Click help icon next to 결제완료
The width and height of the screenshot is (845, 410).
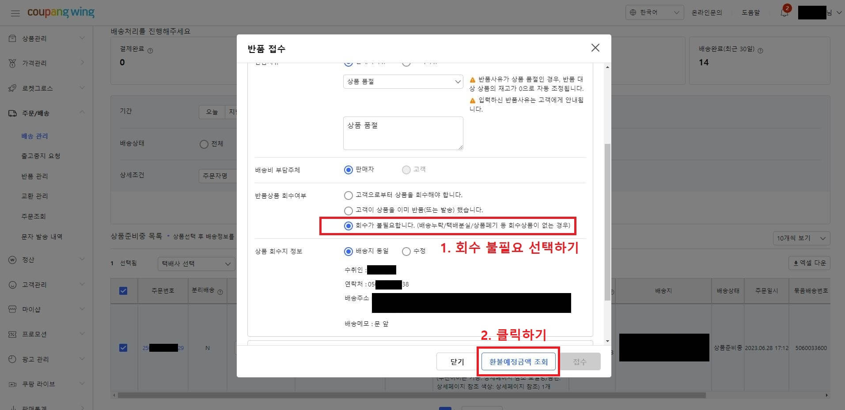tap(150, 50)
